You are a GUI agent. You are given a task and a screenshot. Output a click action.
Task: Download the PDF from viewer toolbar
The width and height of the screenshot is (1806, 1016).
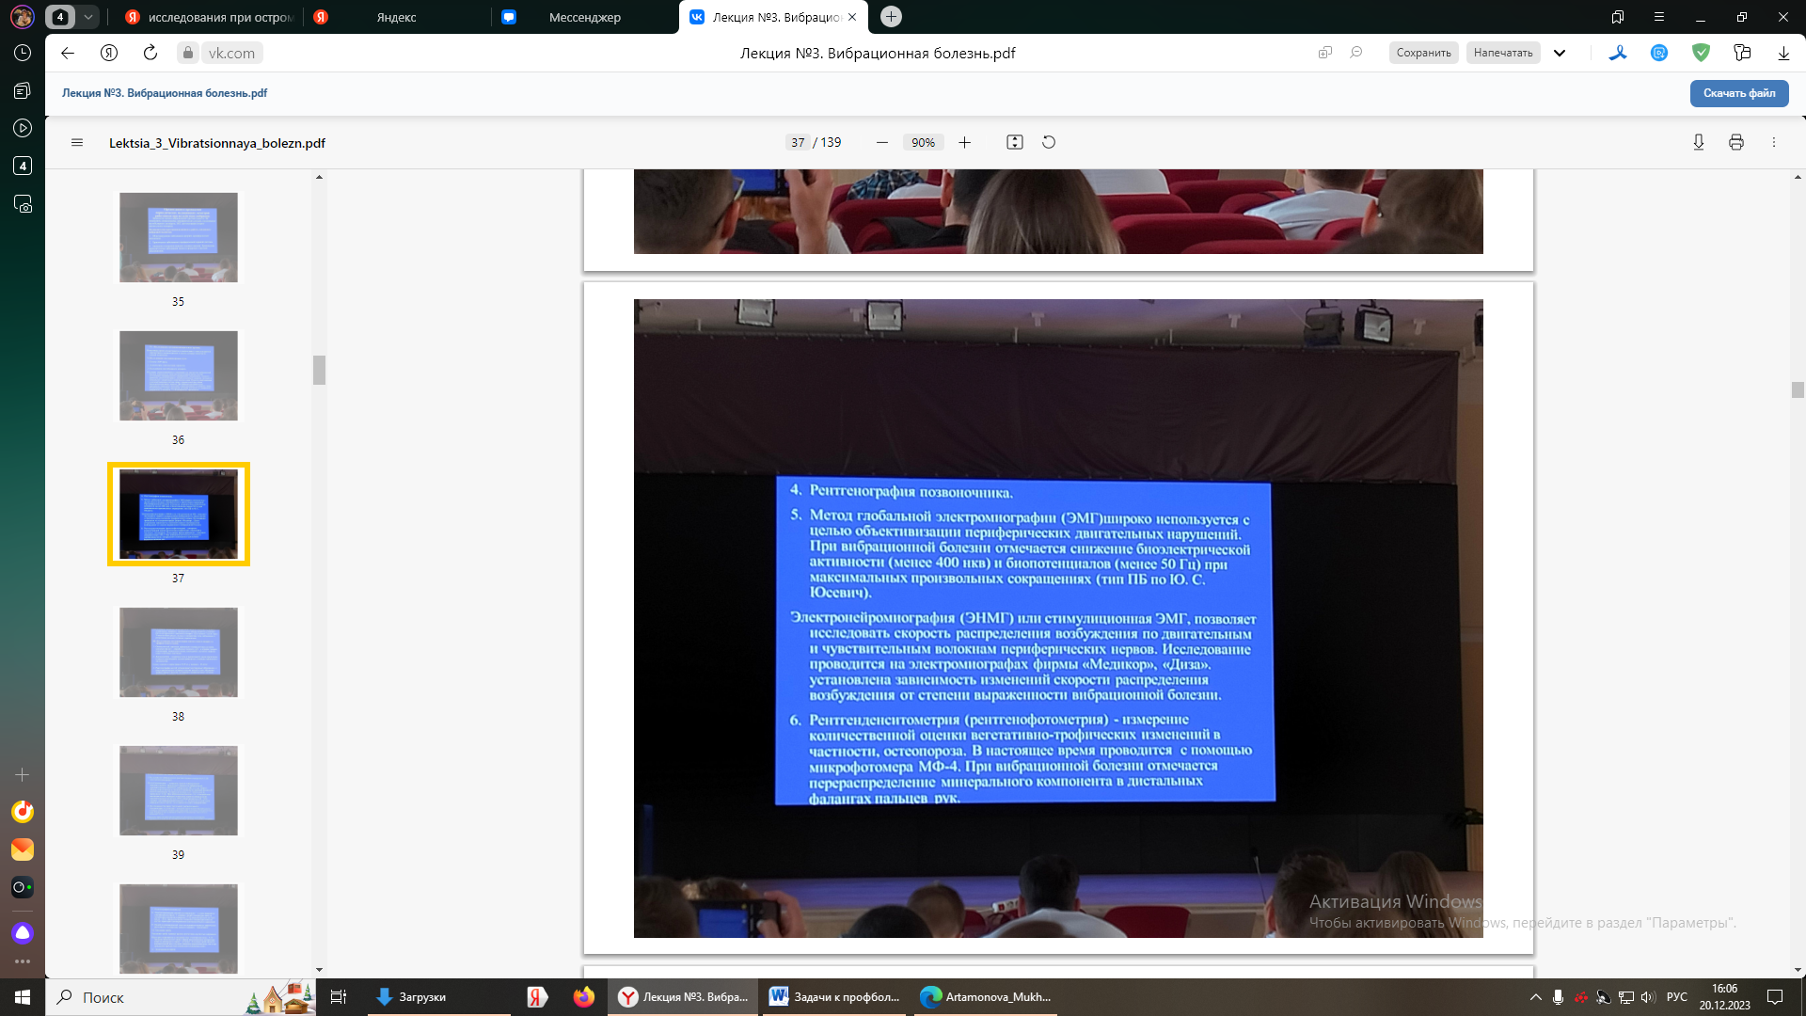tap(1698, 143)
